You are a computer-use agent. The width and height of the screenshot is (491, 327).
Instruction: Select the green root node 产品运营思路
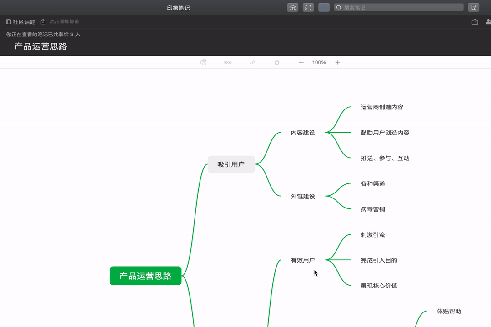click(145, 276)
